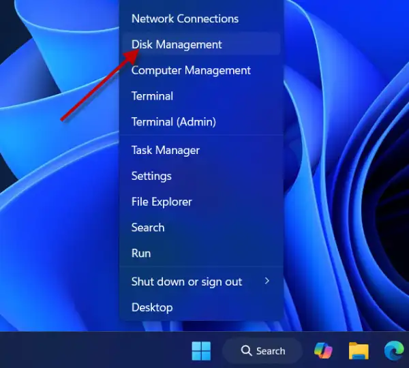Screen dimensions: 409x368
Task: Open the Run dialog entry
Action: point(201,254)
